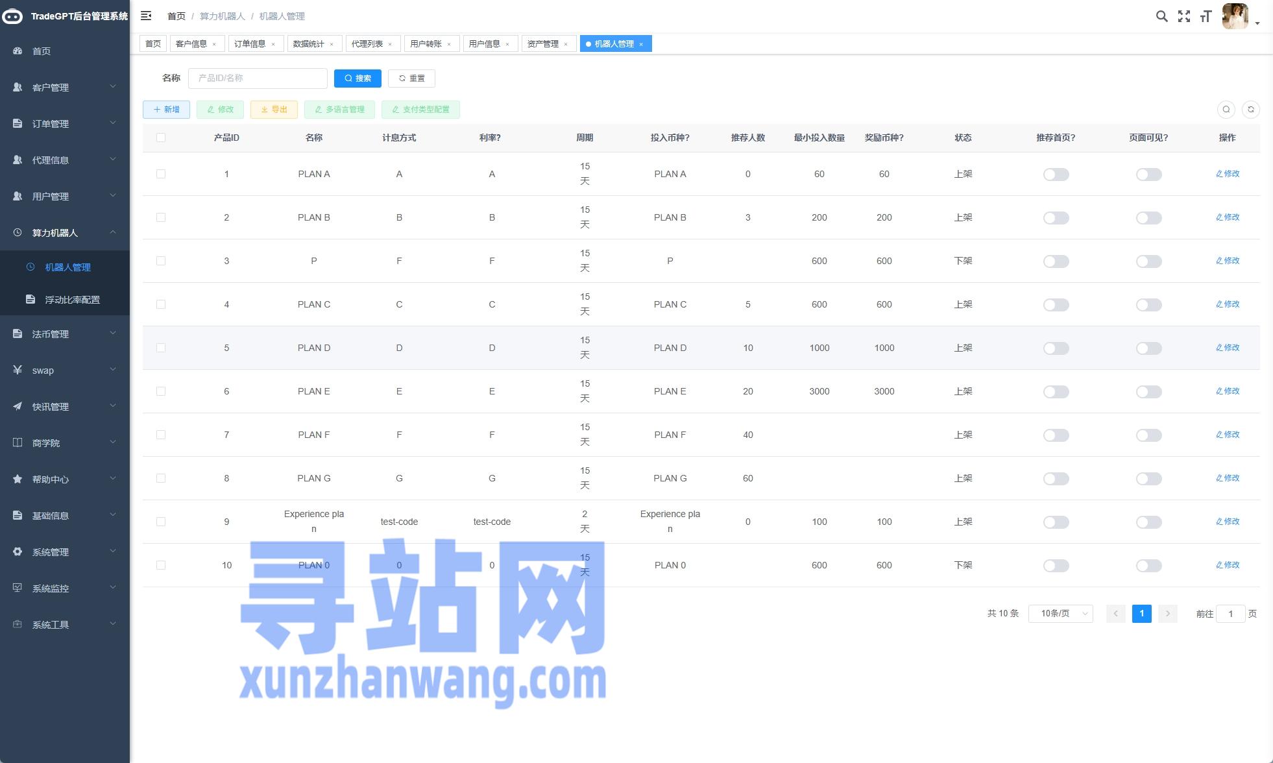Viewport: 1273px width, 763px height.
Task: Tick the select-all checkbox in table header
Action: pos(161,138)
